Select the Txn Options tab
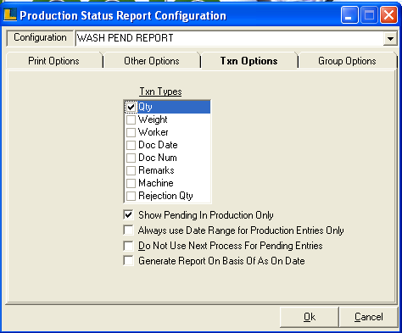This screenshot has height=333, width=402. pos(248,61)
